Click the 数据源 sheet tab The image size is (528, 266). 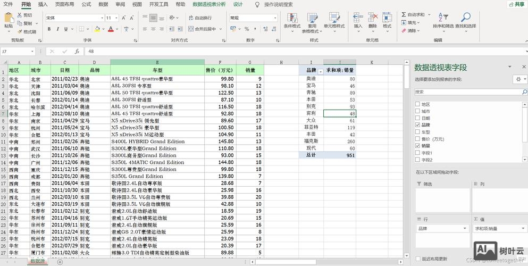click(x=38, y=262)
